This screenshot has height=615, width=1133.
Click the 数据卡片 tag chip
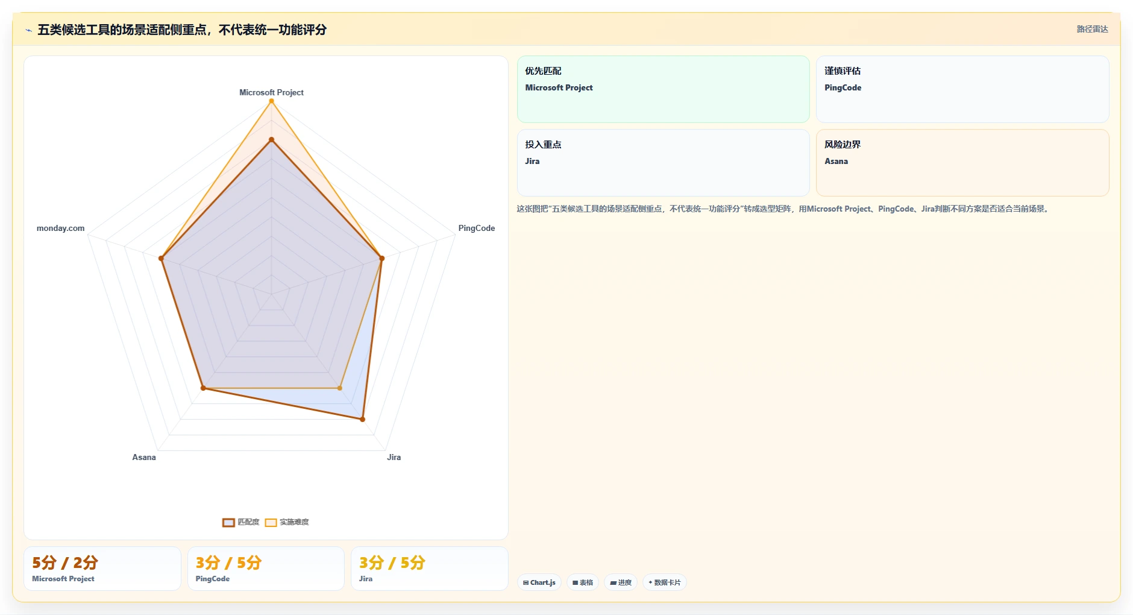(665, 582)
